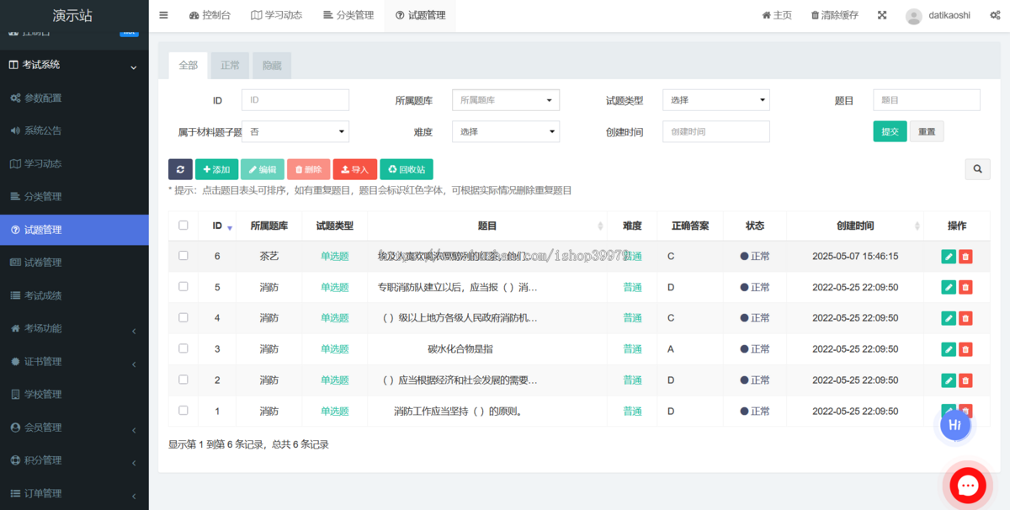Open the 试题类型 select dropdown

pyautogui.click(x=716, y=100)
